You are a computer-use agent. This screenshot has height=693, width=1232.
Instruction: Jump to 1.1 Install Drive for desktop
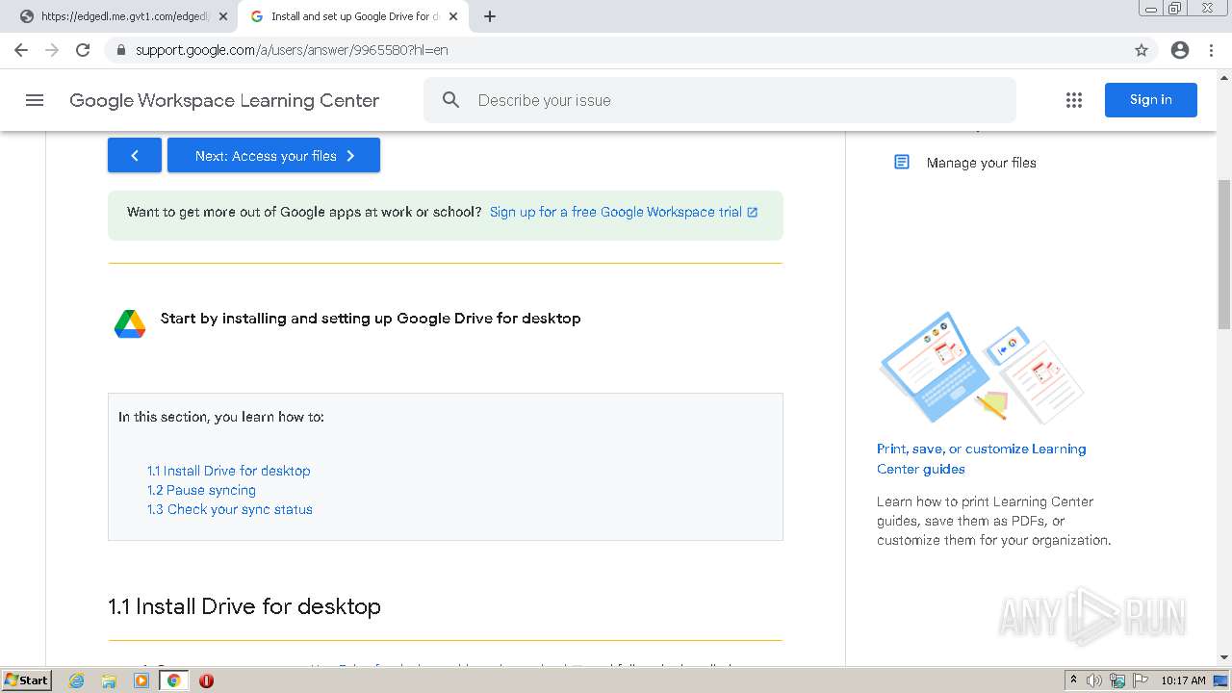229,471
